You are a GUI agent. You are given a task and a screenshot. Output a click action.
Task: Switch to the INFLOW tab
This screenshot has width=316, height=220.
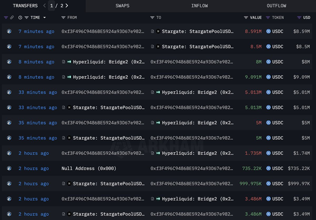click(x=199, y=6)
